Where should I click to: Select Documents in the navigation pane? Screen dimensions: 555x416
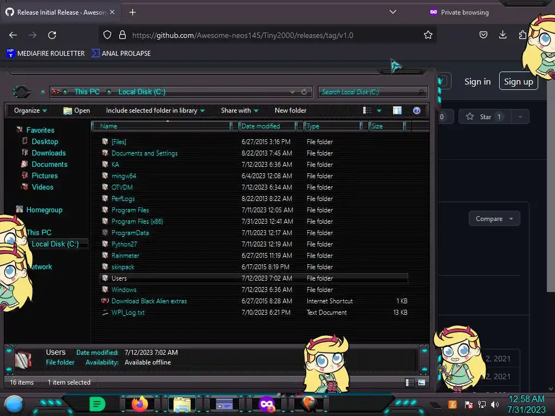coord(49,164)
